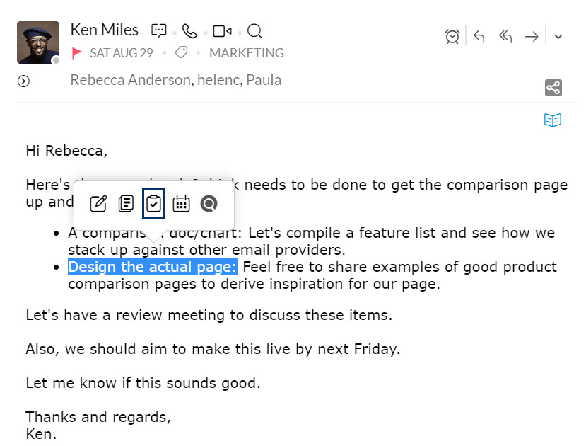The width and height of the screenshot is (586, 446).
Task: Search emails from Ken Miles
Action: point(254,31)
